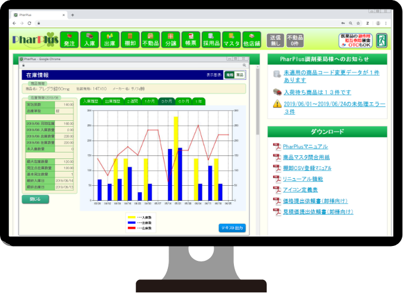The width and height of the screenshot is (403, 293).
Task: Select the 3か月 chart period tab
Action: click(x=166, y=101)
